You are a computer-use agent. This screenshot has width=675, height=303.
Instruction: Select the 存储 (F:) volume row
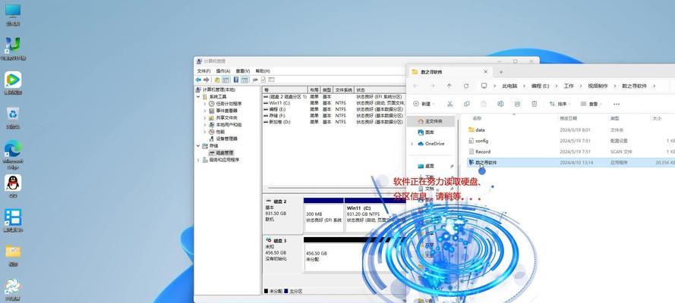coord(334,115)
